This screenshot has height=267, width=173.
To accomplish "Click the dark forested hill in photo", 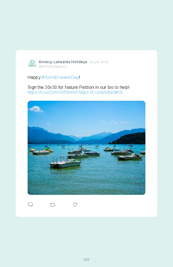I will point(129,139).
